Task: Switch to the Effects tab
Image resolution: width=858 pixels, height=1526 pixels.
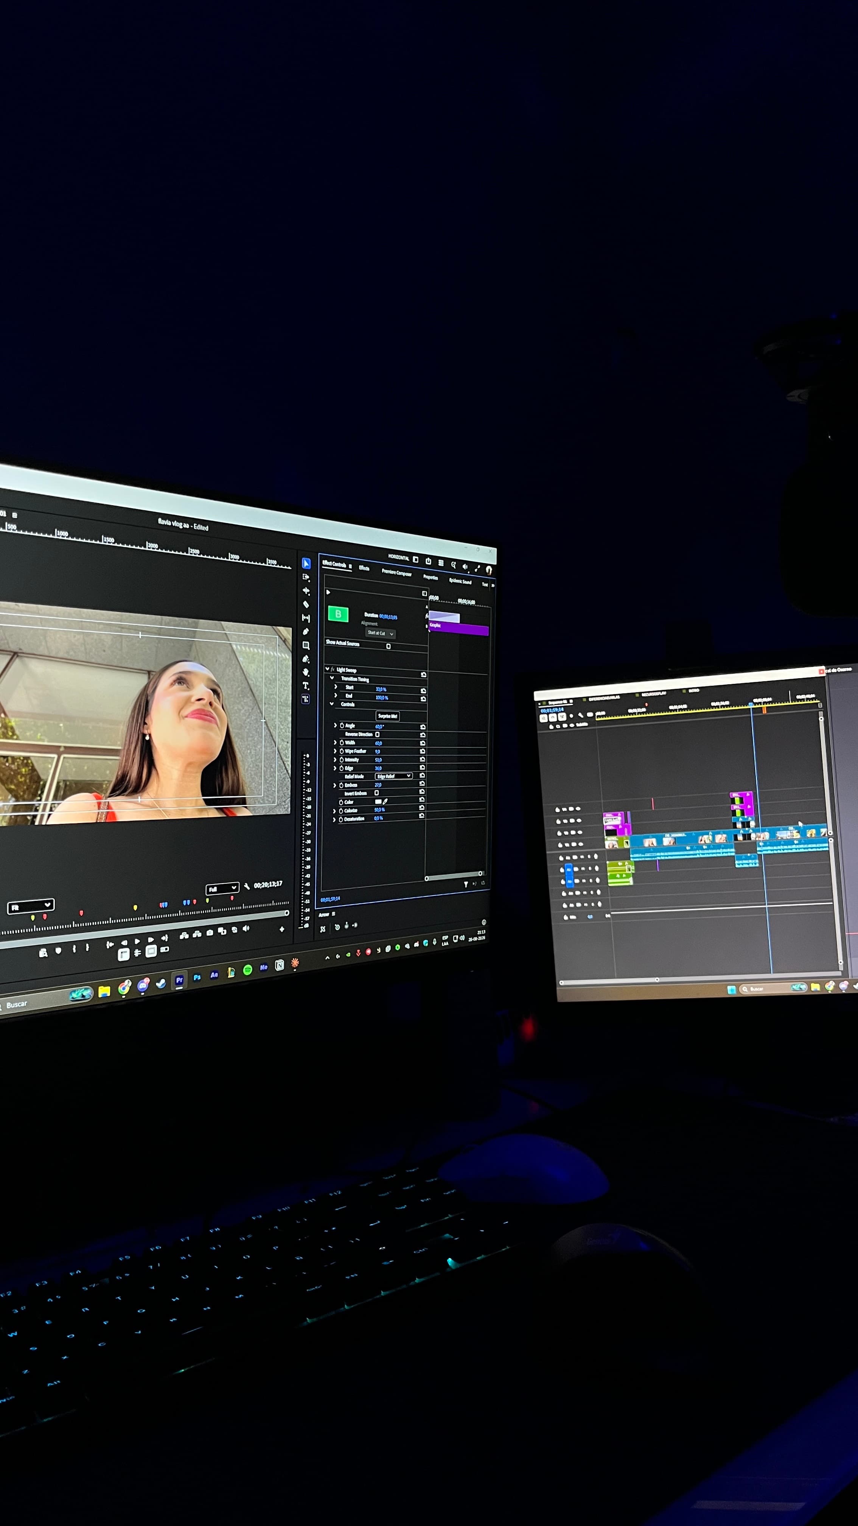Action: tap(364, 568)
